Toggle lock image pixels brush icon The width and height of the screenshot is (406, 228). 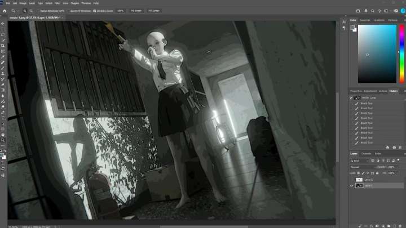[x=363, y=173]
